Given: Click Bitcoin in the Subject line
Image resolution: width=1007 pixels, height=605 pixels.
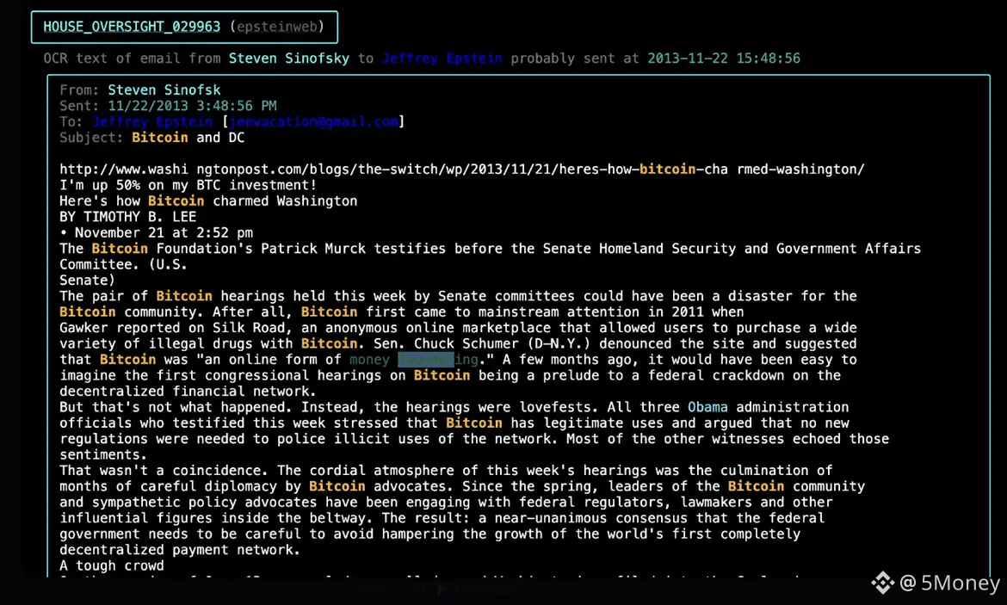Looking at the screenshot, I should point(160,138).
